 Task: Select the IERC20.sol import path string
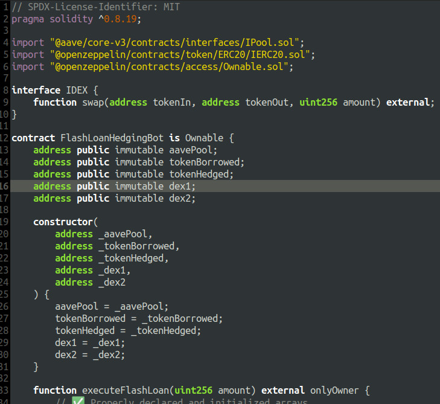pyautogui.click(x=180, y=55)
